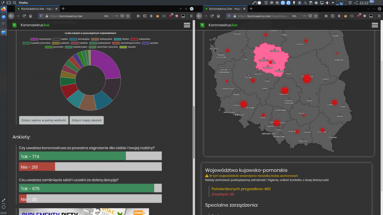Open the Library icon in right browser toolbar

coord(326,16)
